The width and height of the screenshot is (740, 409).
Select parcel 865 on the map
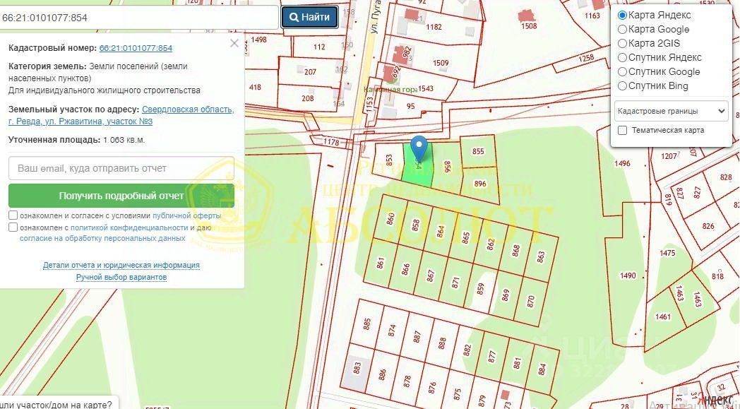466,237
